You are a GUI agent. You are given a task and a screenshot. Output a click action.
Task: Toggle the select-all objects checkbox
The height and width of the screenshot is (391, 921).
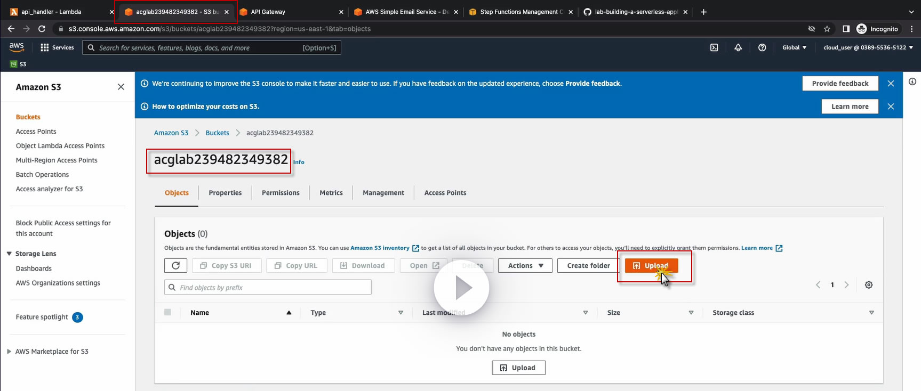click(x=167, y=312)
